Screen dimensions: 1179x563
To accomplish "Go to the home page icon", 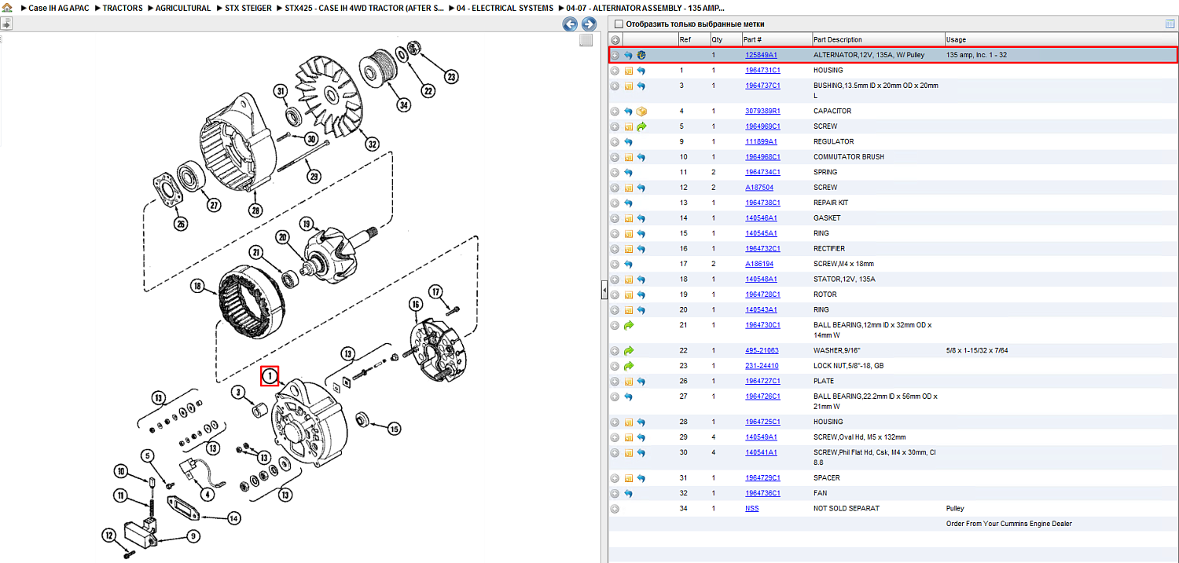I will [x=6, y=8].
